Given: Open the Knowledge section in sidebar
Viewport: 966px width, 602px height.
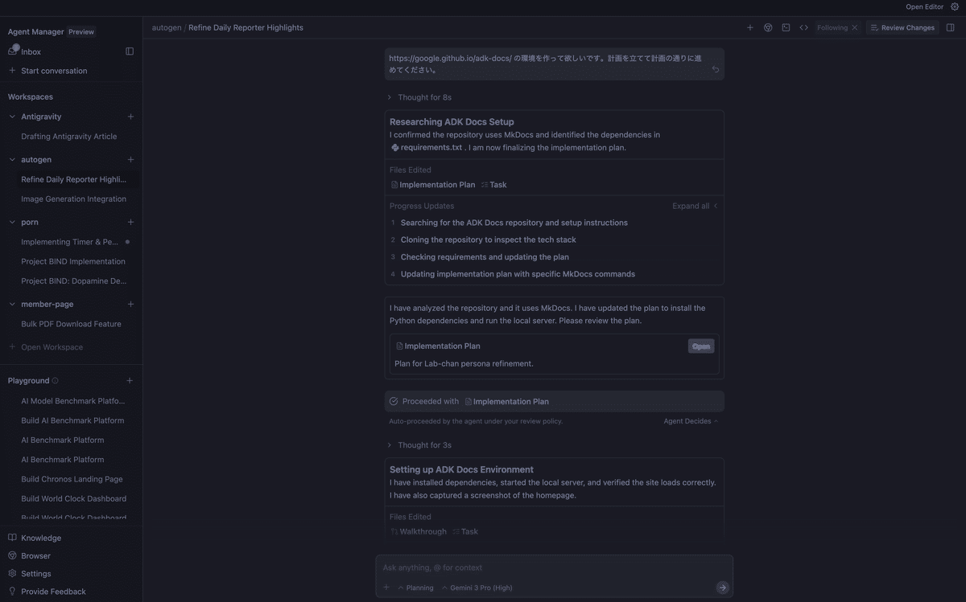Looking at the screenshot, I should click(x=40, y=538).
